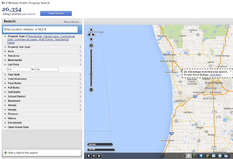Expand the Sub-Area section
This screenshot has height=159, width=233.
point(5,56)
